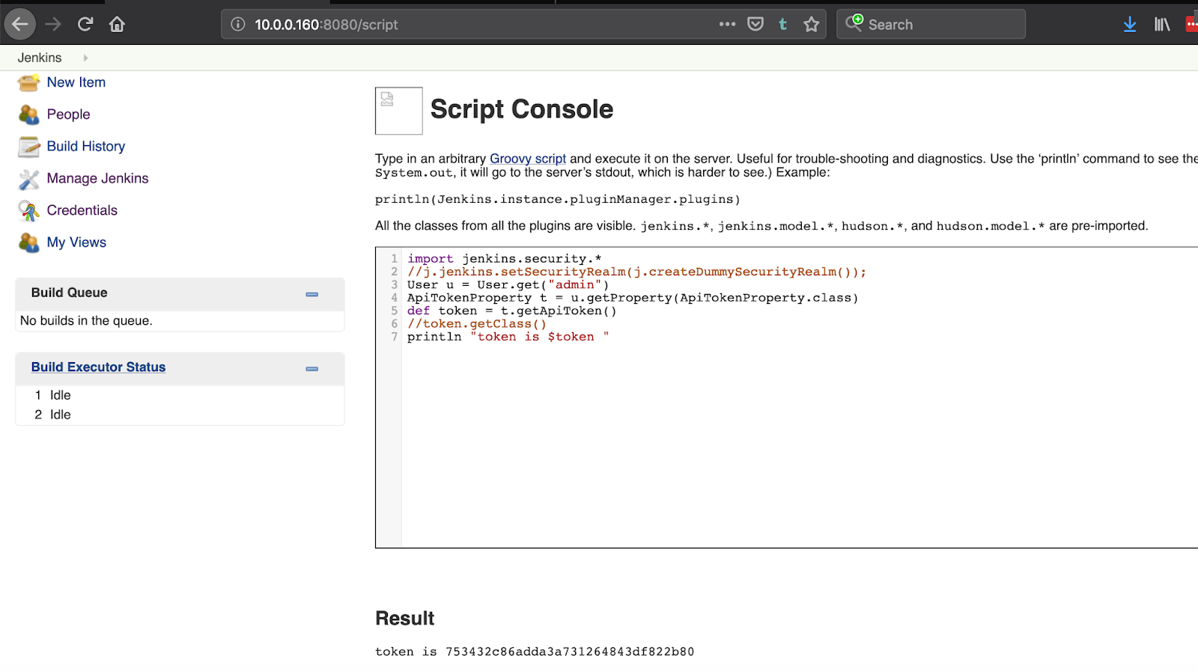This screenshot has height=672, width=1198.
Task: Collapse the Build Executor Status panel
Action: click(x=312, y=368)
